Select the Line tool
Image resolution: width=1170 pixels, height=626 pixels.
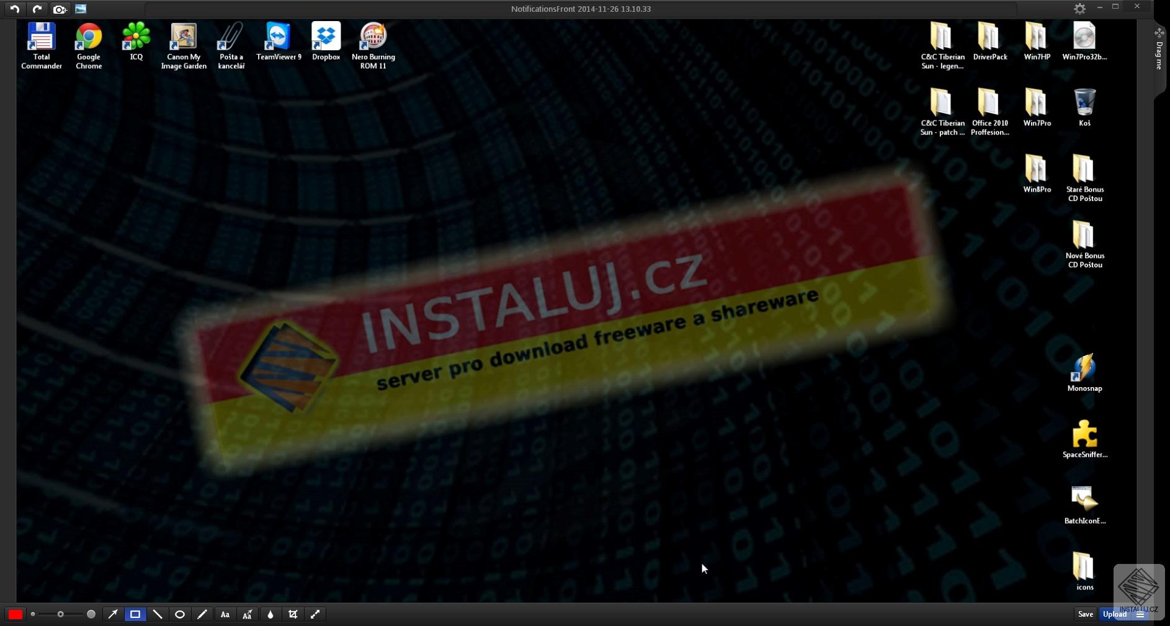158,614
